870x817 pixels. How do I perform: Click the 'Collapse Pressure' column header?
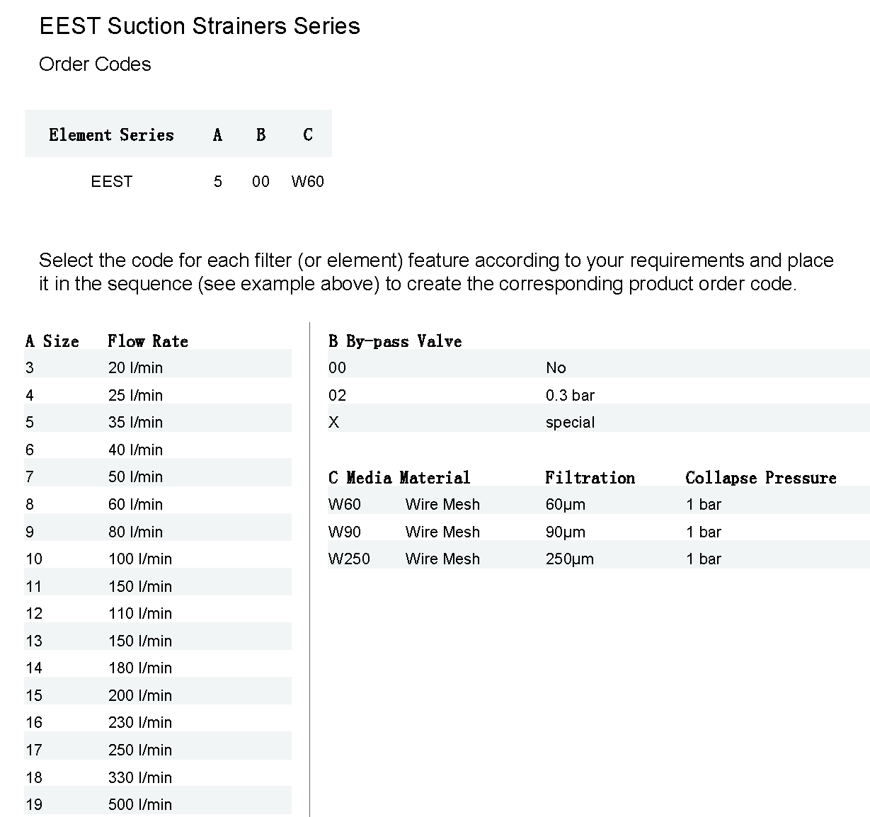pos(761,478)
